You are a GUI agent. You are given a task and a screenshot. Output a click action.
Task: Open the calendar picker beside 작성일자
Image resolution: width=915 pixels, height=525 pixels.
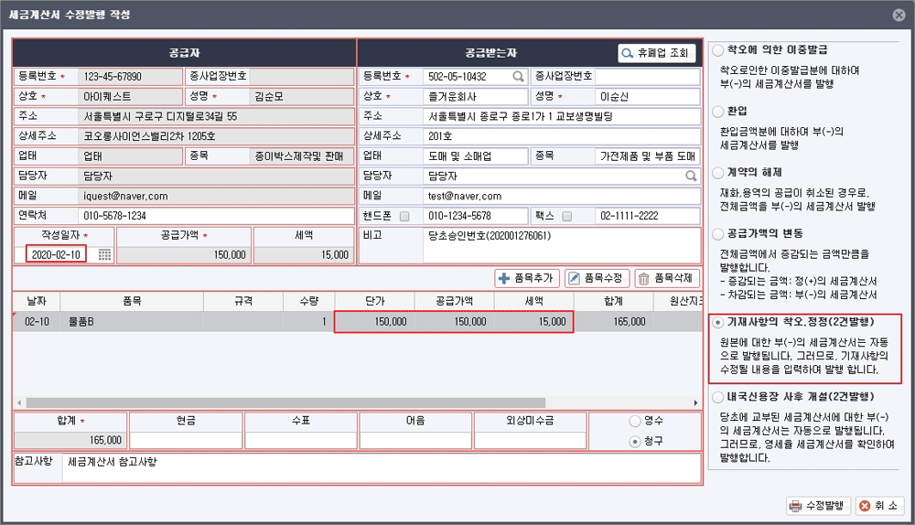coord(104,255)
